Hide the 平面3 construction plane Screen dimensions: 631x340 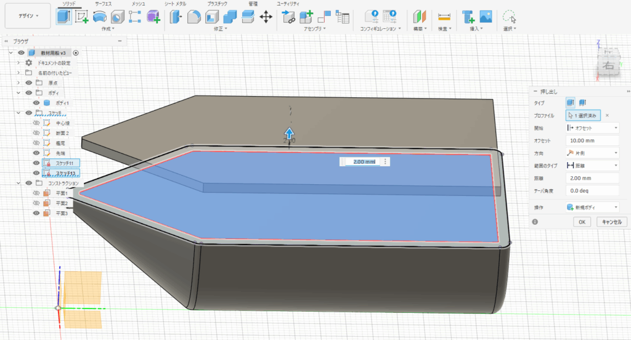pos(36,213)
